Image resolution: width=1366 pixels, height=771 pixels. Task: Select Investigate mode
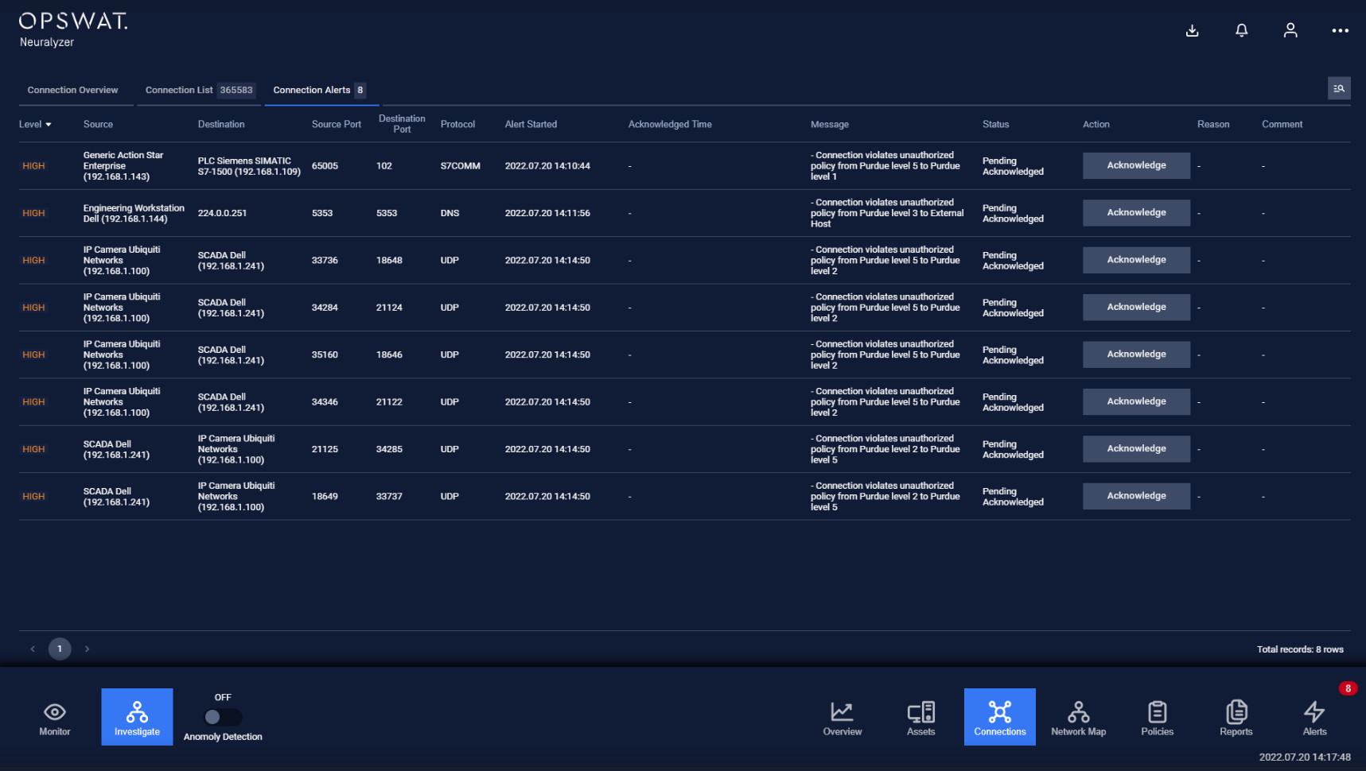(x=137, y=717)
